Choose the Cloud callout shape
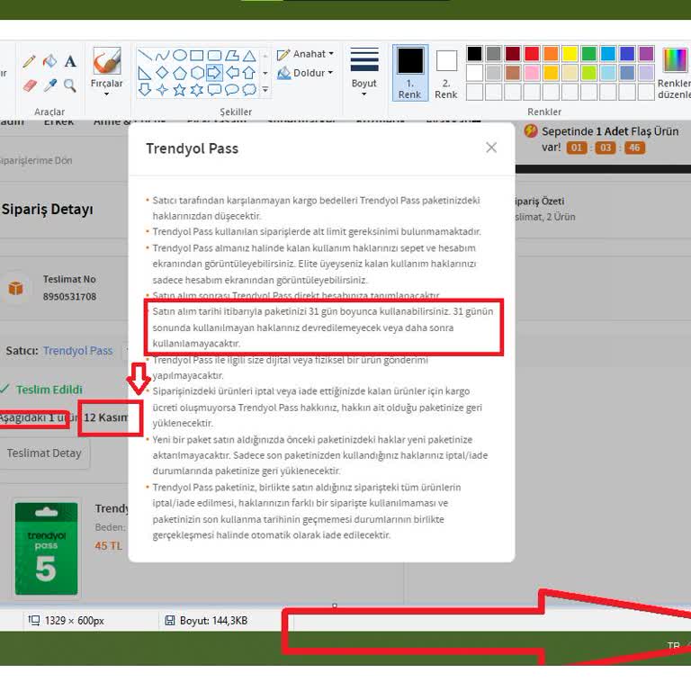 (x=249, y=90)
